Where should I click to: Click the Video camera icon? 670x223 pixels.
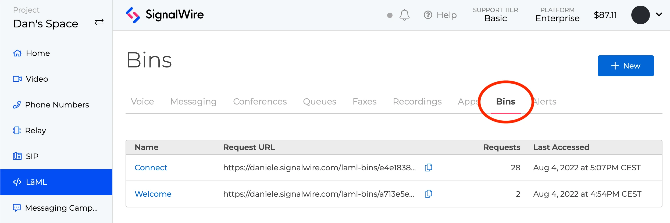tap(17, 79)
